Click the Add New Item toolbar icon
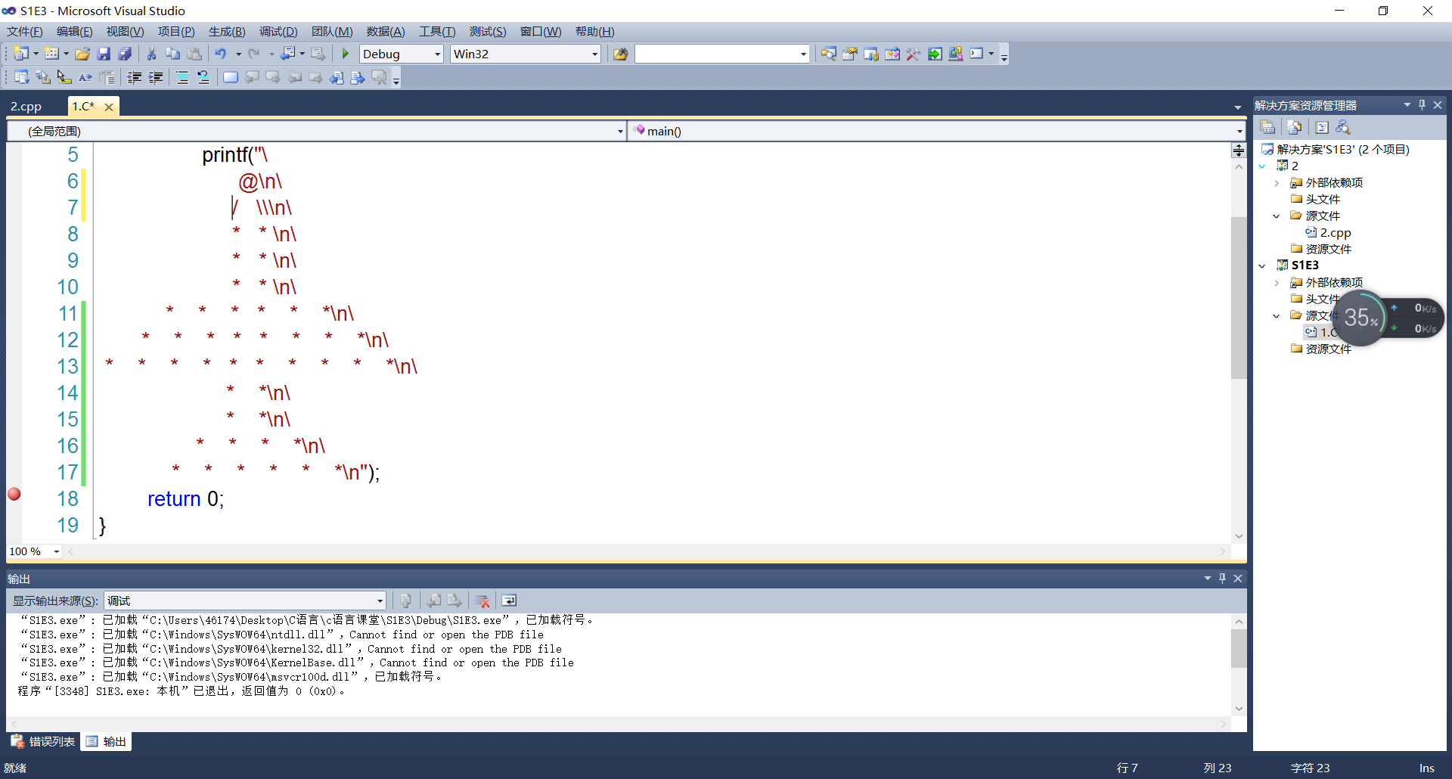Image resolution: width=1452 pixels, height=779 pixels. (51, 54)
